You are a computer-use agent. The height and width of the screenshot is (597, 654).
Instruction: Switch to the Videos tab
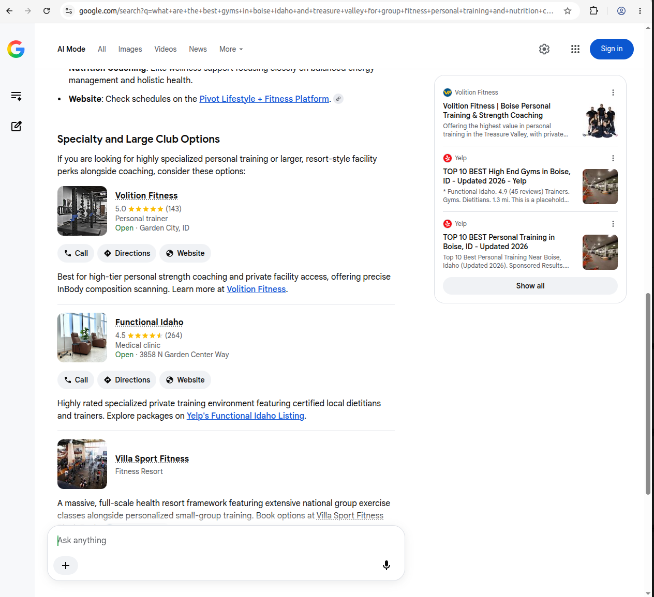[x=166, y=49]
